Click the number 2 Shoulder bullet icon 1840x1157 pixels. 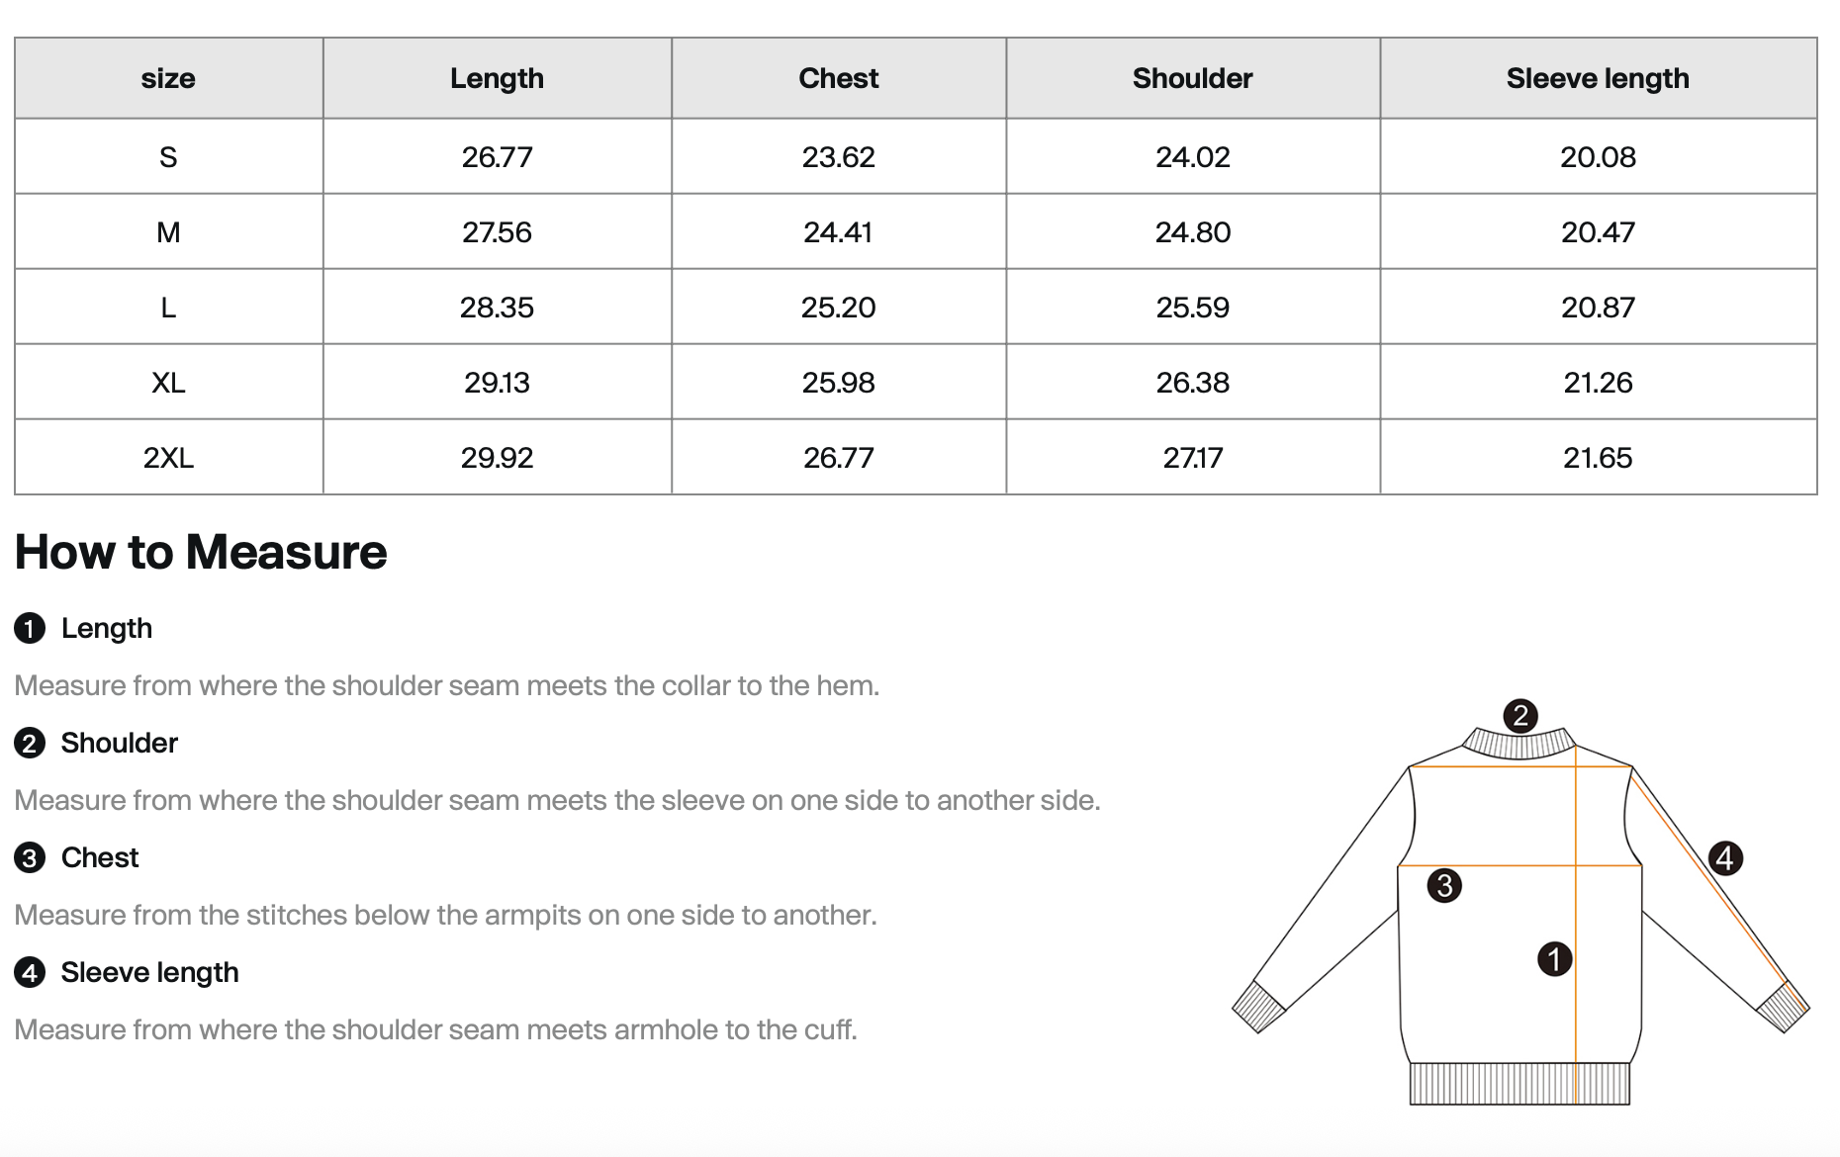click(30, 744)
